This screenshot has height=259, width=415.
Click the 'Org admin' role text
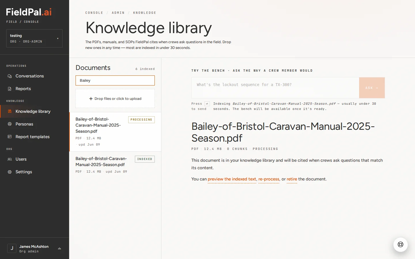click(x=29, y=251)
